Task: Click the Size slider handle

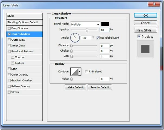Action: click(71, 56)
